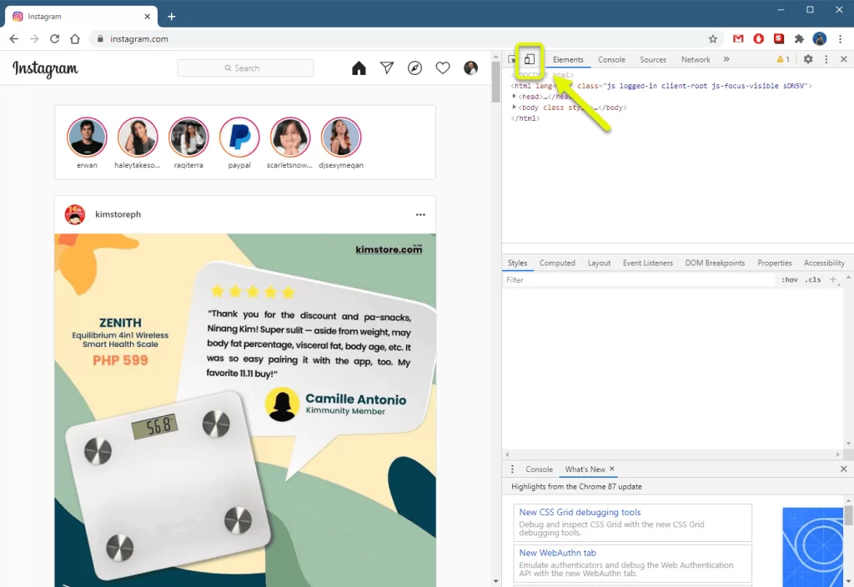Open the Properties pane tab
The height and width of the screenshot is (587, 854).
tap(775, 263)
